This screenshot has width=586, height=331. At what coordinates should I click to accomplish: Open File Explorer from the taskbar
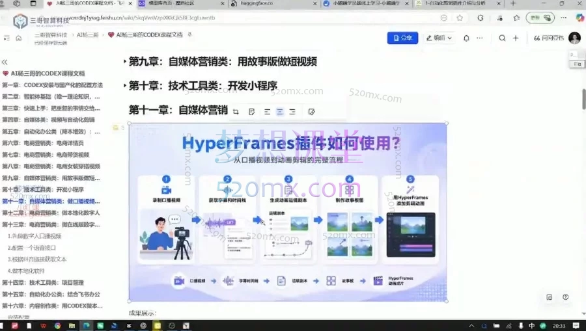pos(72,325)
